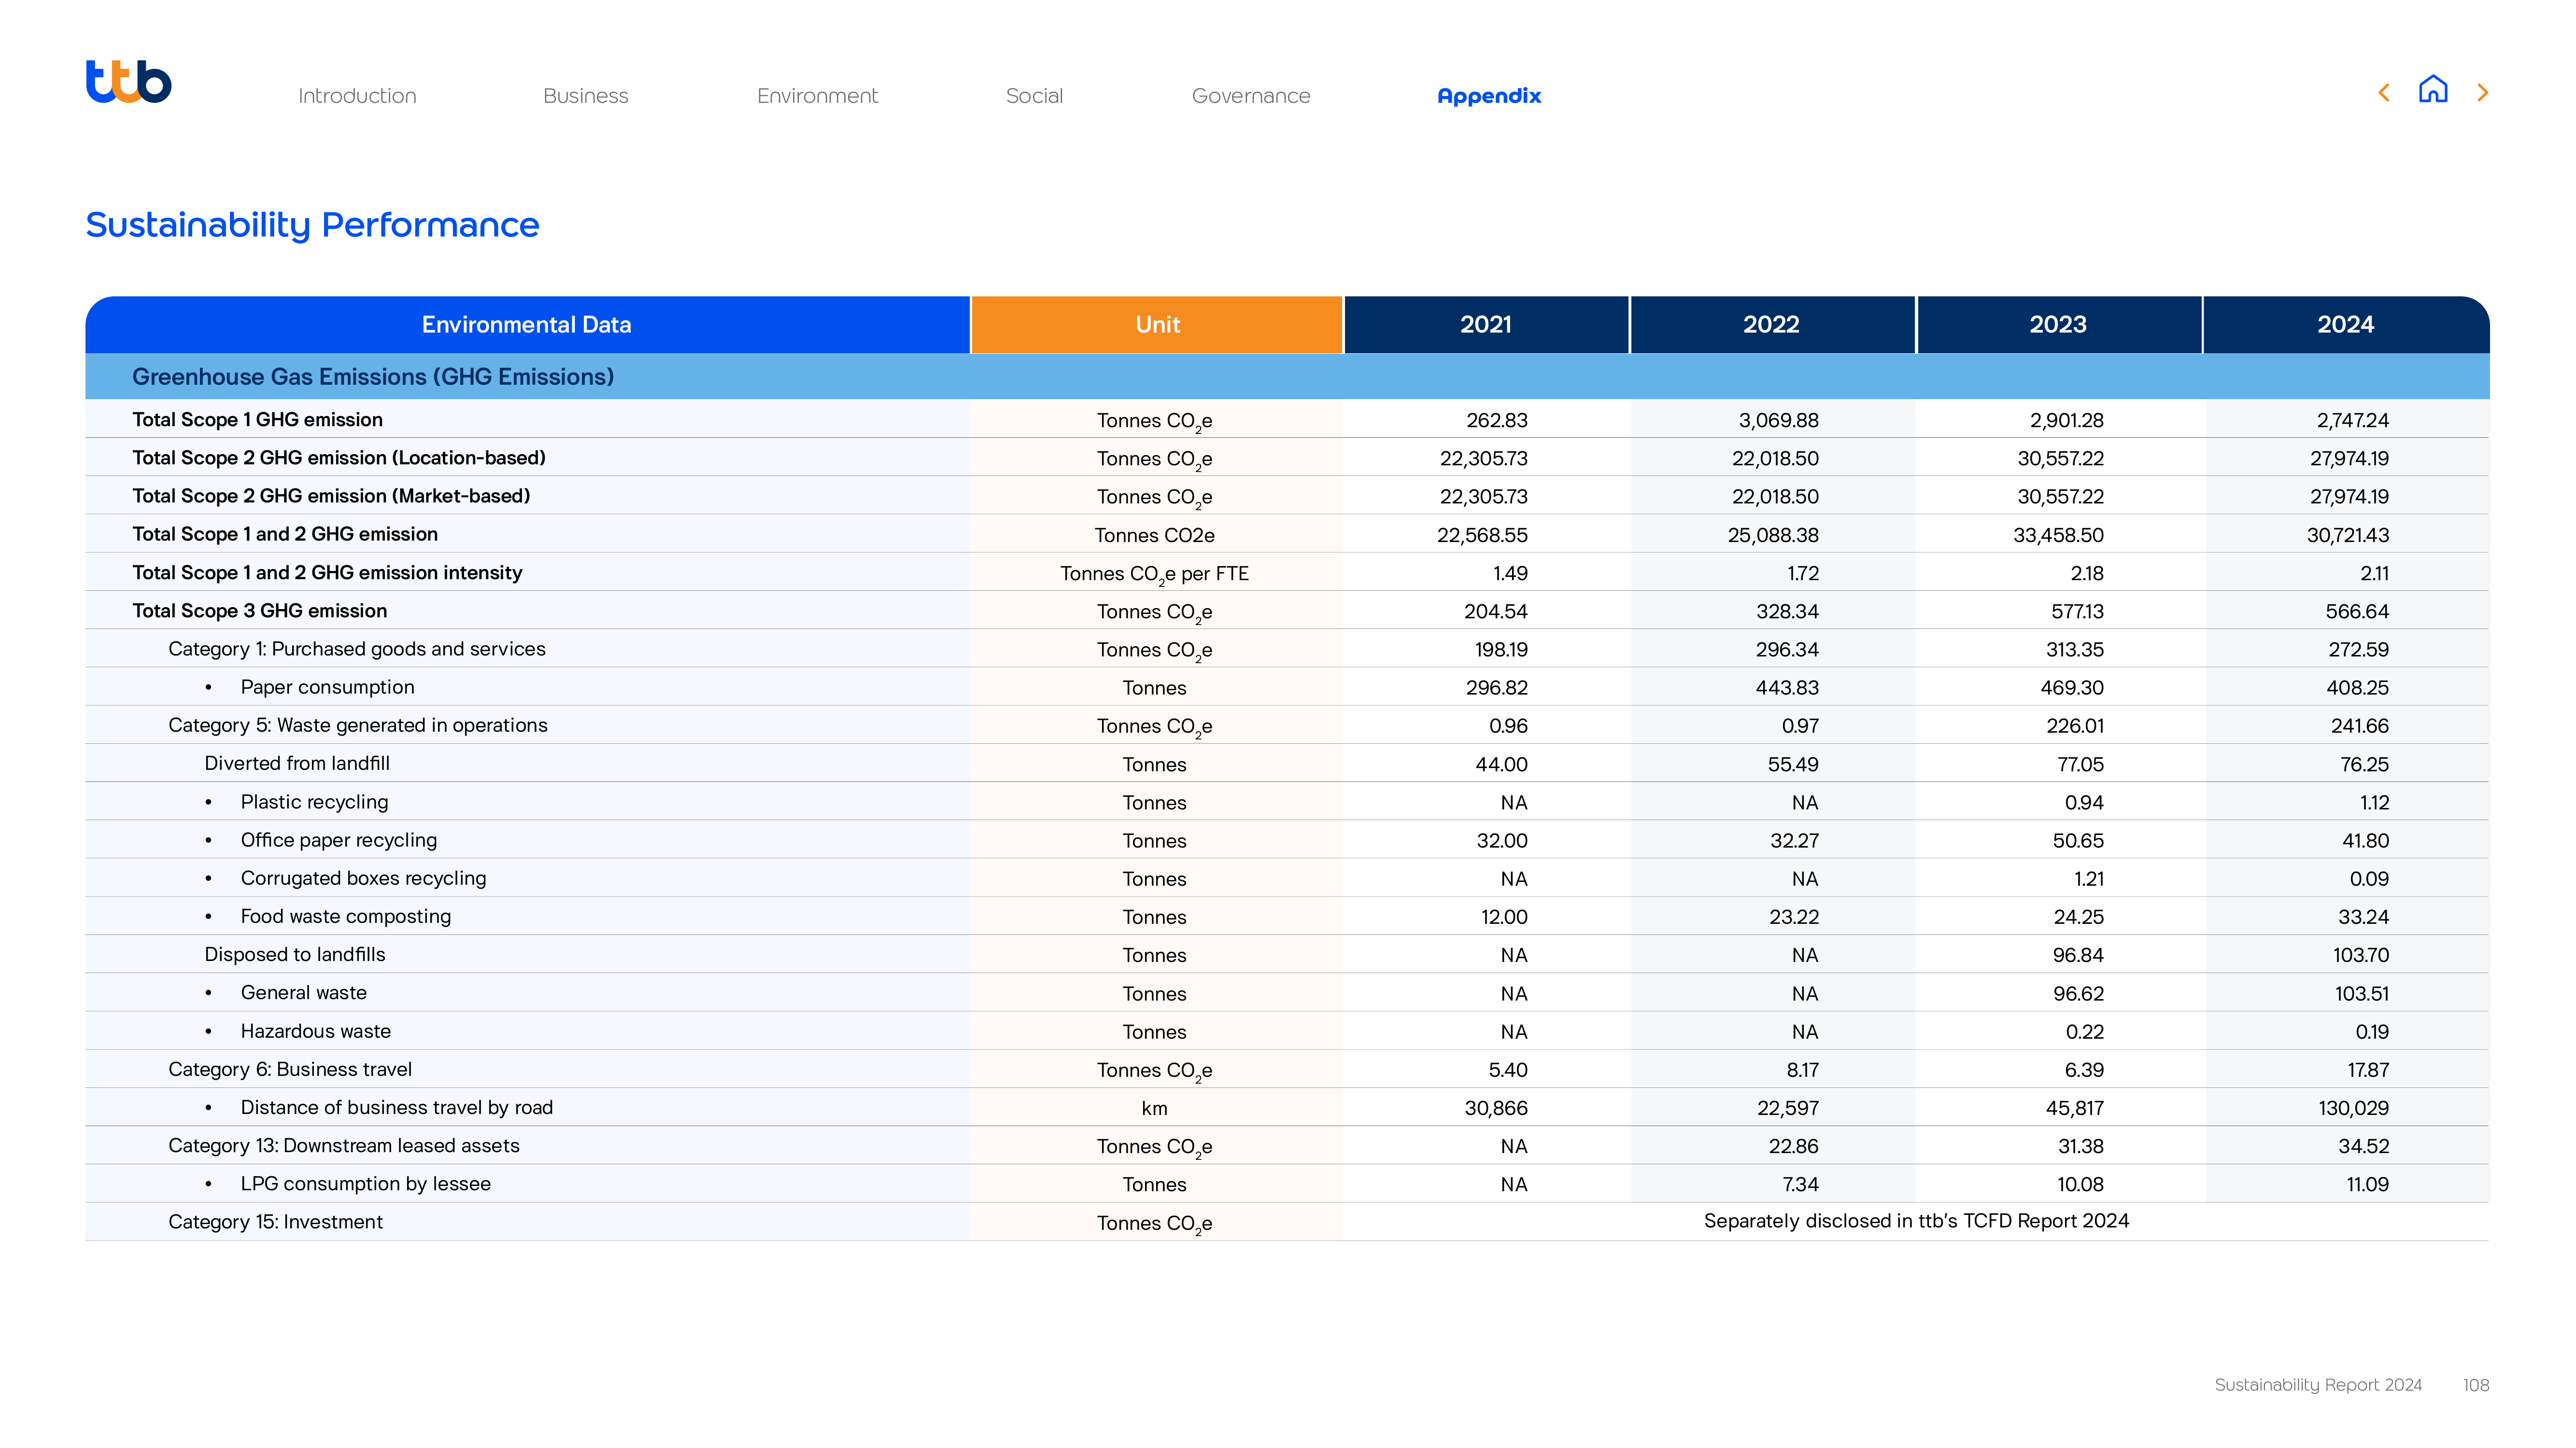
Task: Select the Corrugated boxes recycling label
Action: (x=363, y=878)
